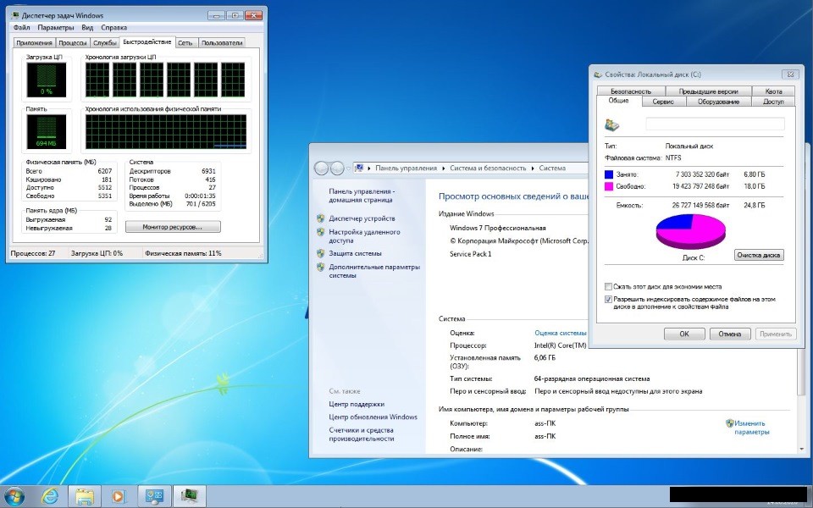Image resolution: width=813 pixels, height=508 pixels.
Task: Click the System window scrollbar down arrow
Action: pos(803,449)
